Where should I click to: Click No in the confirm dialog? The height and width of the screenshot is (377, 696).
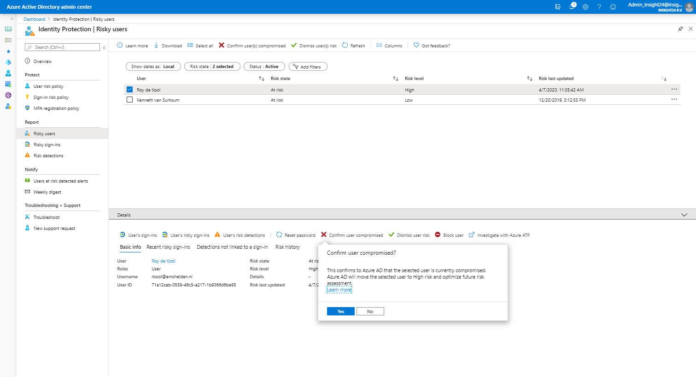click(370, 311)
